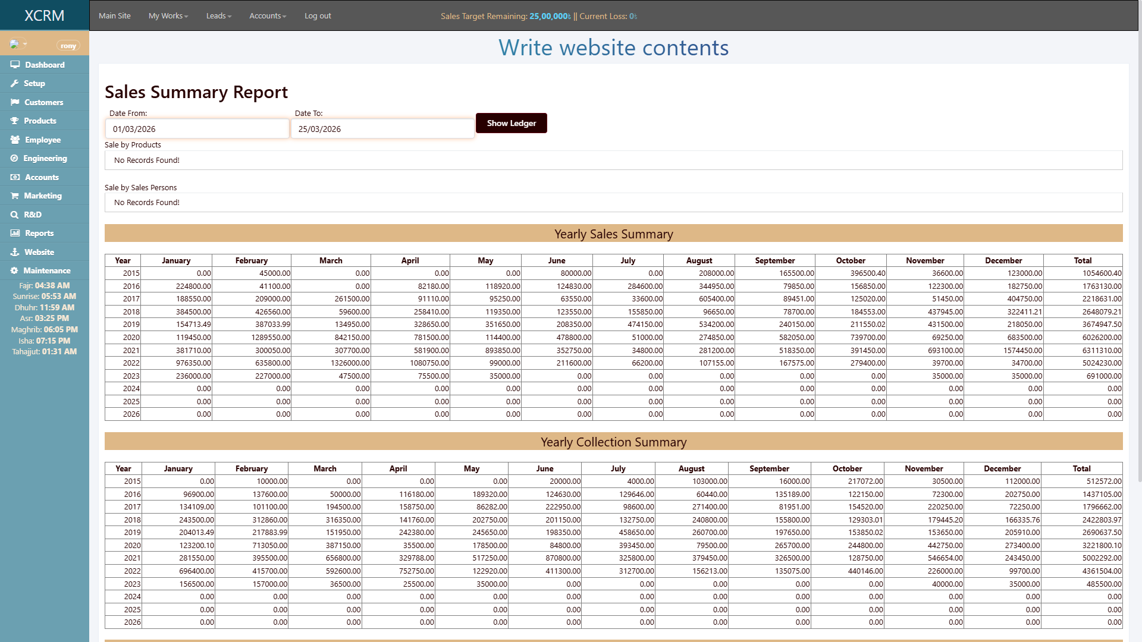Click the XCRM logo

tap(44, 15)
